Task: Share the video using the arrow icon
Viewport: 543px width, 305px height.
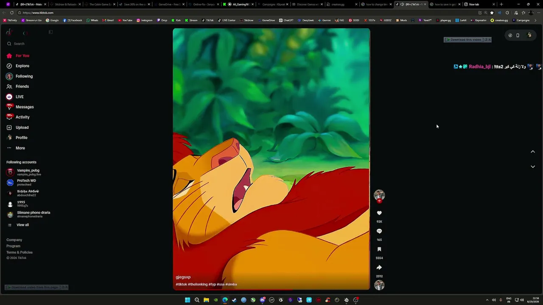Action: pyautogui.click(x=379, y=268)
